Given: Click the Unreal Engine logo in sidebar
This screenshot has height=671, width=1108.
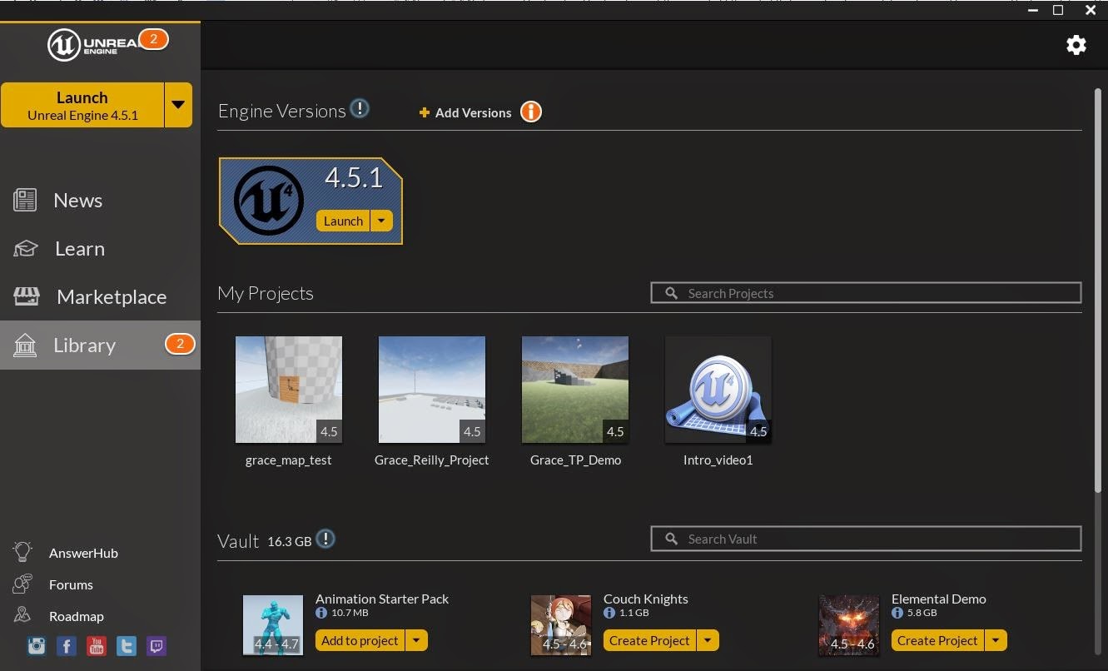Looking at the screenshot, I should (92, 44).
